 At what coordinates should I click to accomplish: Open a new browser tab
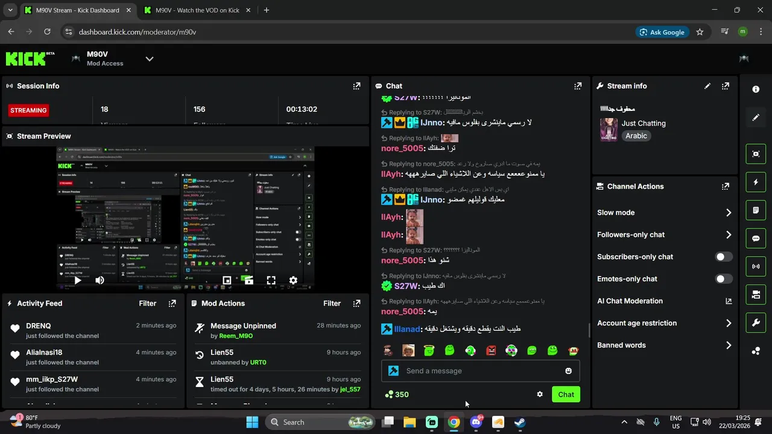click(x=267, y=10)
